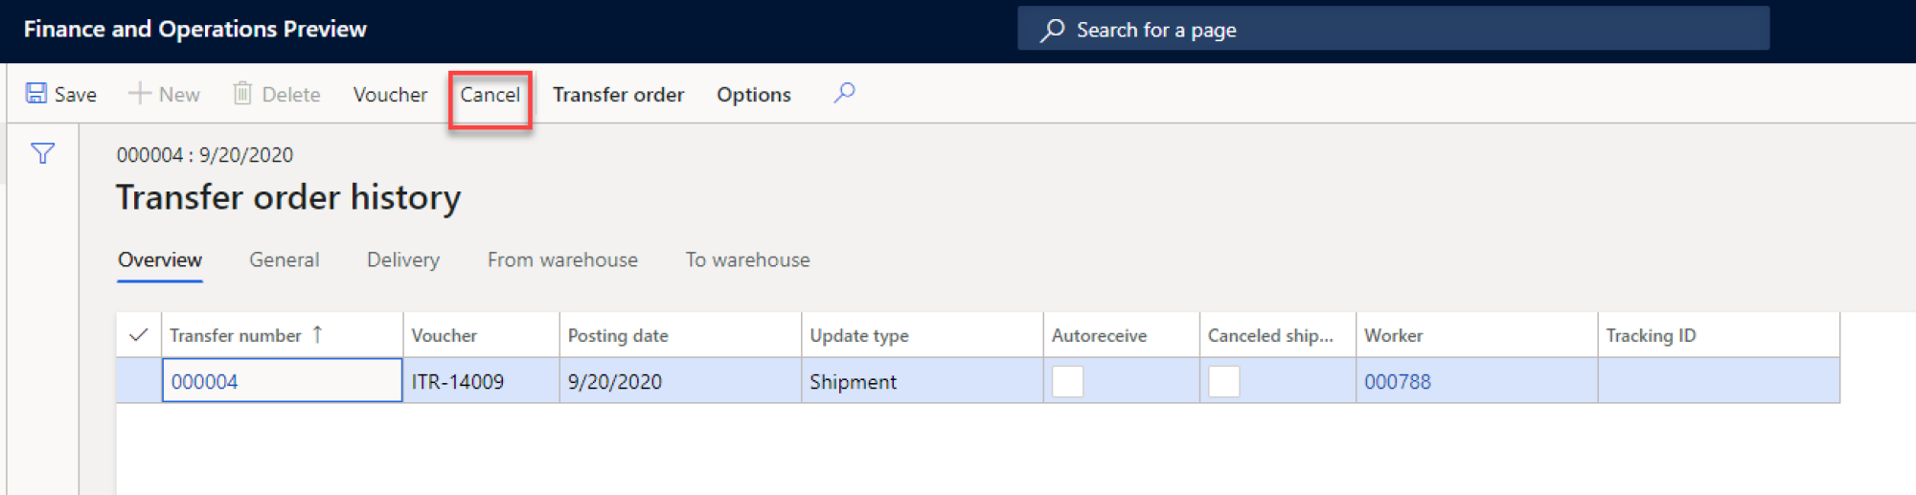Click the magnifier in the page search box
The width and height of the screenshot is (1916, 495).
coord(1053,30)
